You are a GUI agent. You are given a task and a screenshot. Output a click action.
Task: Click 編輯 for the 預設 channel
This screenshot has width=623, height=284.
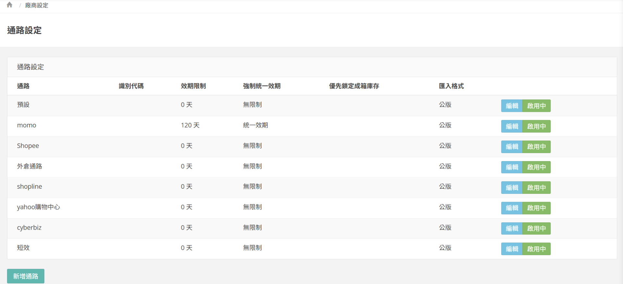coord(512,106)
